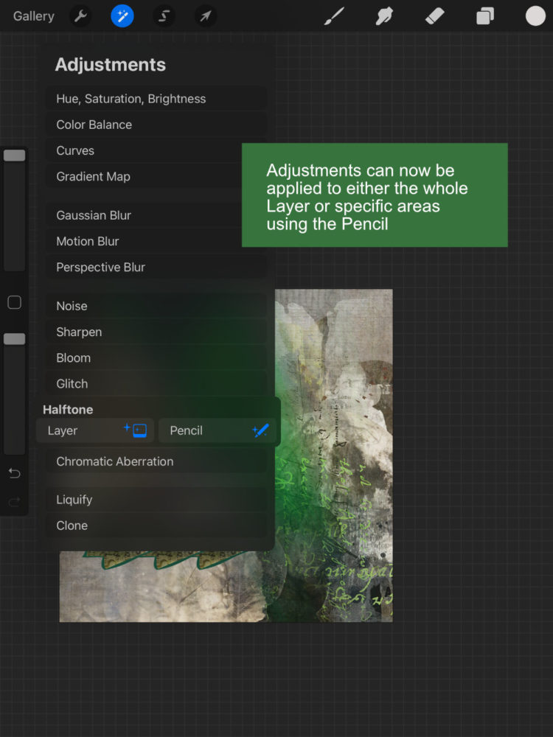553x737 pixels.
Task: Tap the Adjustments magic wand icon
Action: 122,15
